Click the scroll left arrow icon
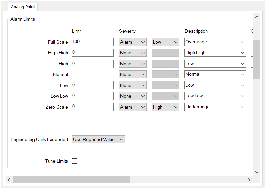266x189 pixels. [9, 180]
